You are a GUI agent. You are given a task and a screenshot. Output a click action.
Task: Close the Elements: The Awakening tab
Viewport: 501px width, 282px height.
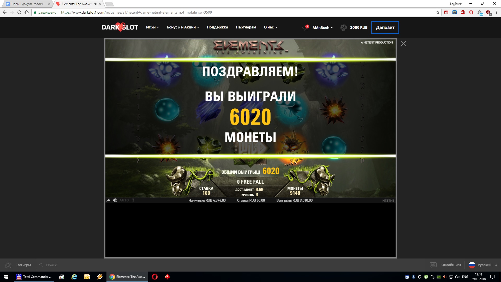100,4
